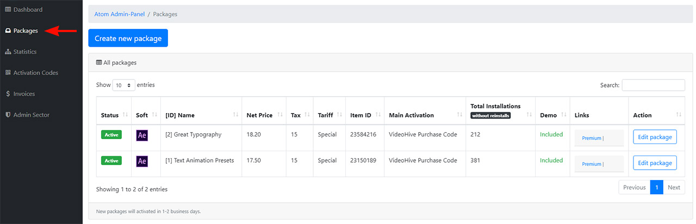This screenshot has width=696, height=224.
Task: Sort by [ID] Name column
Action: point(201,115)
